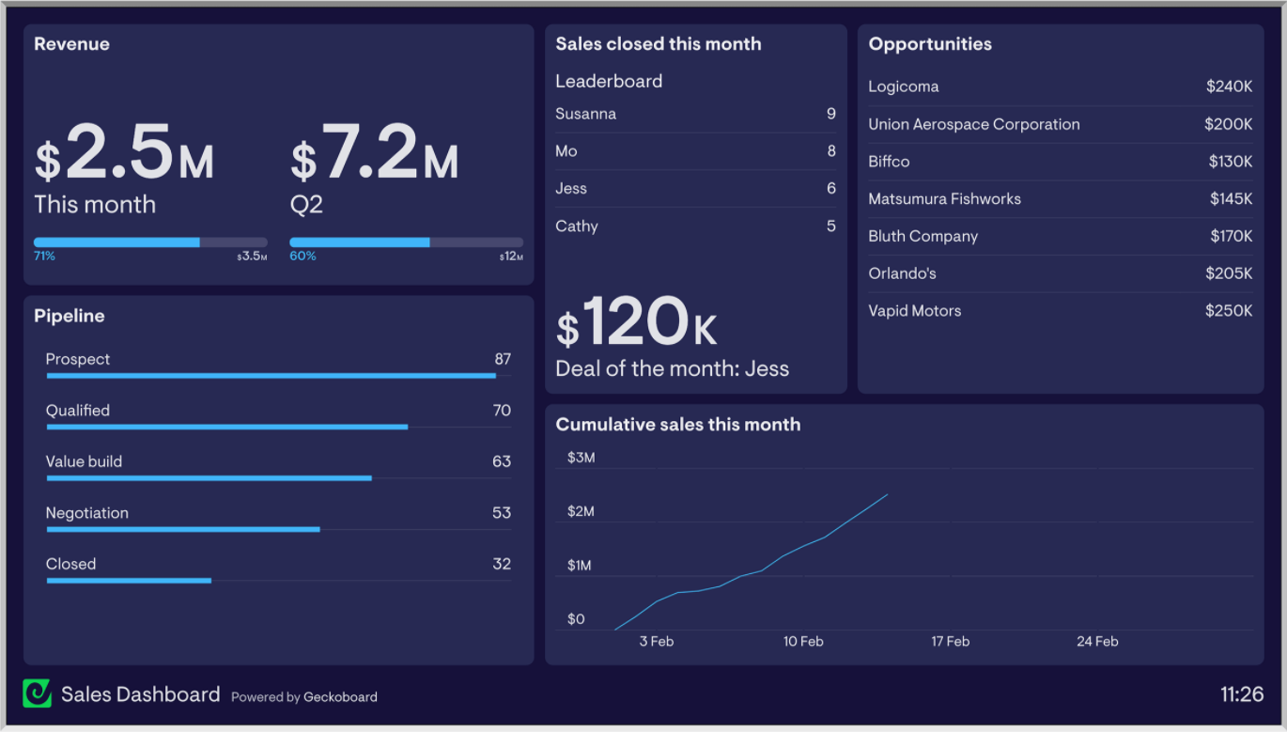The image size is (1287, 732).
Task: Click the Prospect count 87
Action: tap(503, 359)
